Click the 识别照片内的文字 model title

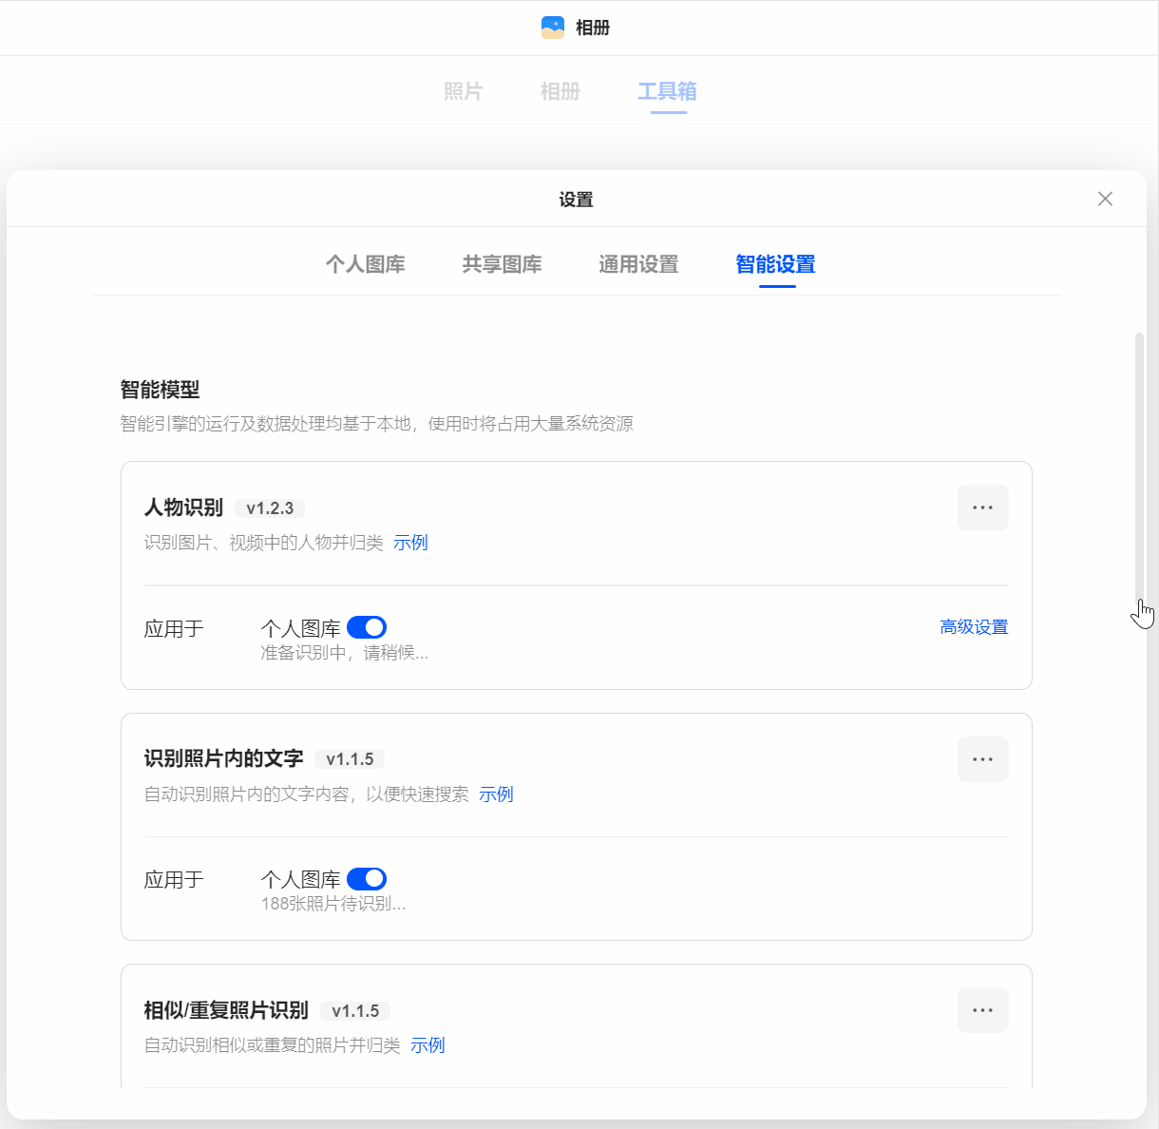tap(224, 758)
